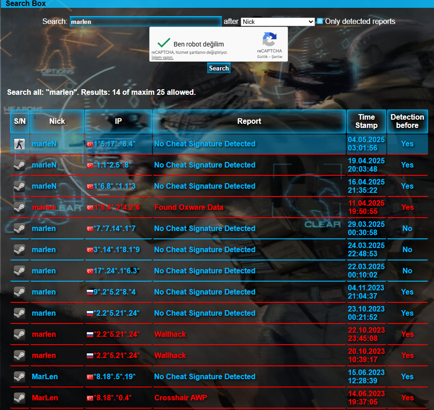This screenshot has width=434, height=410.
Task: Click the IP column header
Action: 118,121
